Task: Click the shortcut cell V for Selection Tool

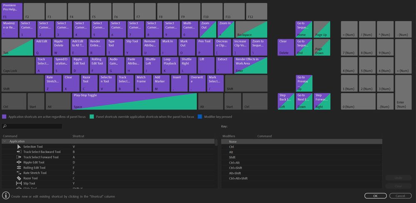Action: coord(74,146)
